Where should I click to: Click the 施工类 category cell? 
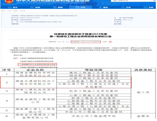point(143,92)
